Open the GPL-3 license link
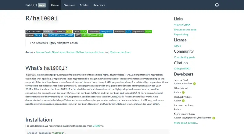The height and width of the screenshot is (134, 244). click(x=178, y=46)
